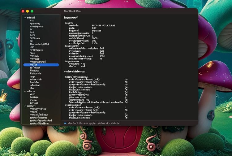Click manufacturer value DSY

click(94, 28)
